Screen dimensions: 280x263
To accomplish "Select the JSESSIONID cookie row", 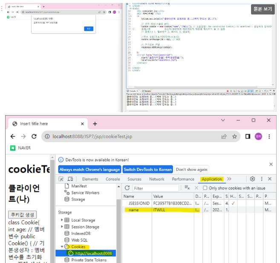I will [199, 203].
